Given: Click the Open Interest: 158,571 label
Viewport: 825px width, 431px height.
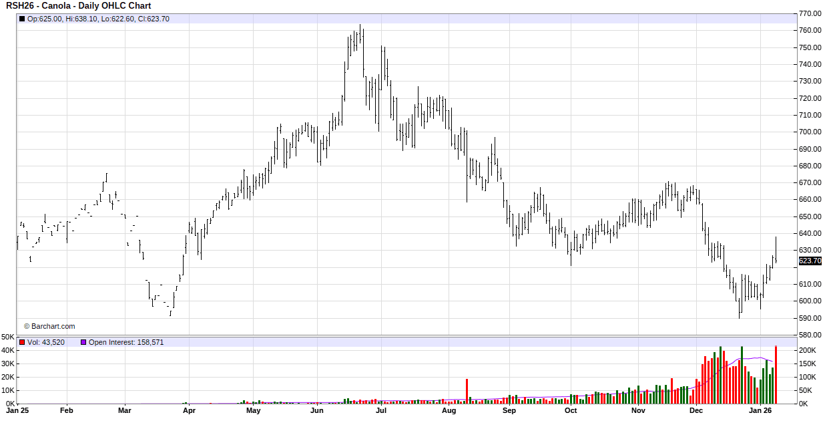Looking at the screenshot, I should pos(126,342).
